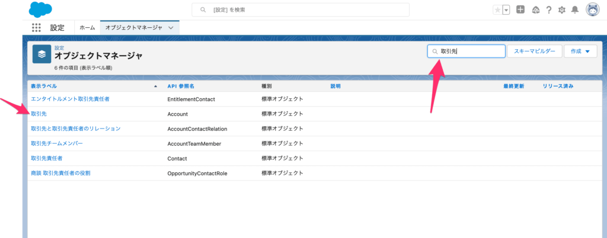The width and height of the screenshot is (607, 238).
Task: Open the App Launcher grid icon
Action: [x=37, y=28]
